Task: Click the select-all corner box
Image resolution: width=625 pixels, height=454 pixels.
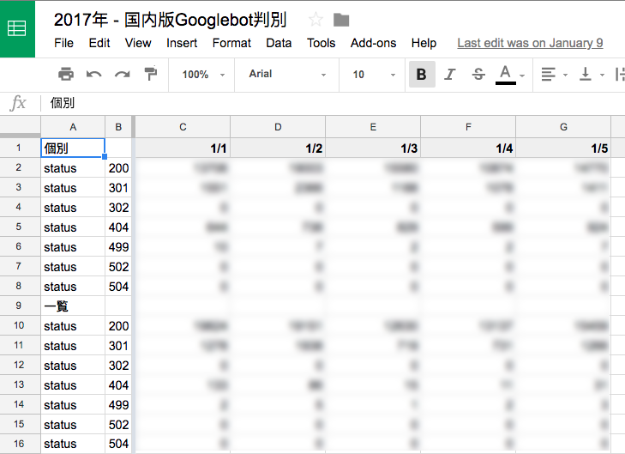Action: pos(20,127)
